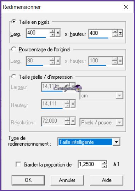Click the down arrow on pixel width spinner
Image resolution: width=135 pixels, height=191 pixels.
click(x=52, y=35)
